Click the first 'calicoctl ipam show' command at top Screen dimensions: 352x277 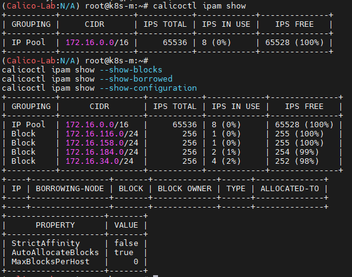[x=199, y=6]
